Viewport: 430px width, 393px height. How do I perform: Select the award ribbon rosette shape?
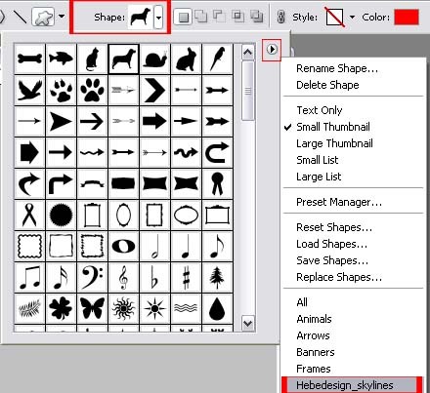[217, 183]
